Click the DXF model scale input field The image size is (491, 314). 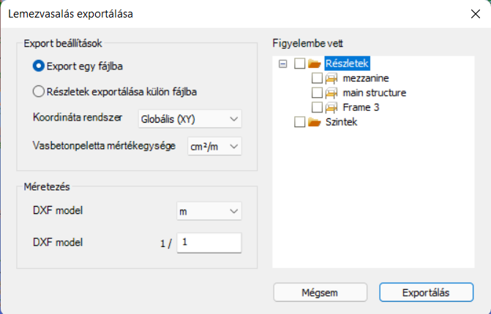click(x=209, y=242)
